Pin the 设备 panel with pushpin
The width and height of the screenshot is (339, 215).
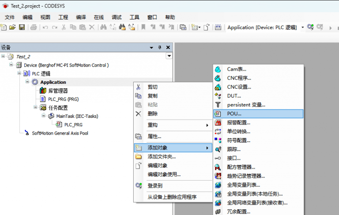[159, 47]
